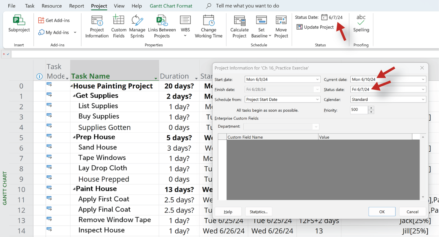Expand the Set Baseline dropdown arrow
The height and width of the screenshot is (237, 439).
tap(270, 36)
